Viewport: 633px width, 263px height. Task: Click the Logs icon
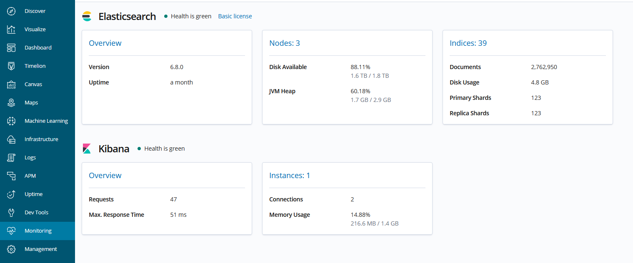tap(11, 158)
